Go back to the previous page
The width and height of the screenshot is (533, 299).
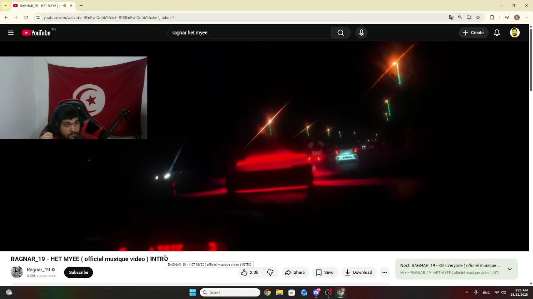pos(6,17)
